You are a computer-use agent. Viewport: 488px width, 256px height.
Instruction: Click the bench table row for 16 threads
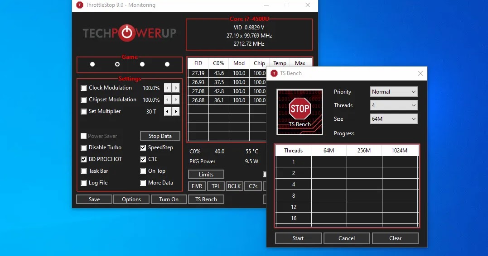347,218
